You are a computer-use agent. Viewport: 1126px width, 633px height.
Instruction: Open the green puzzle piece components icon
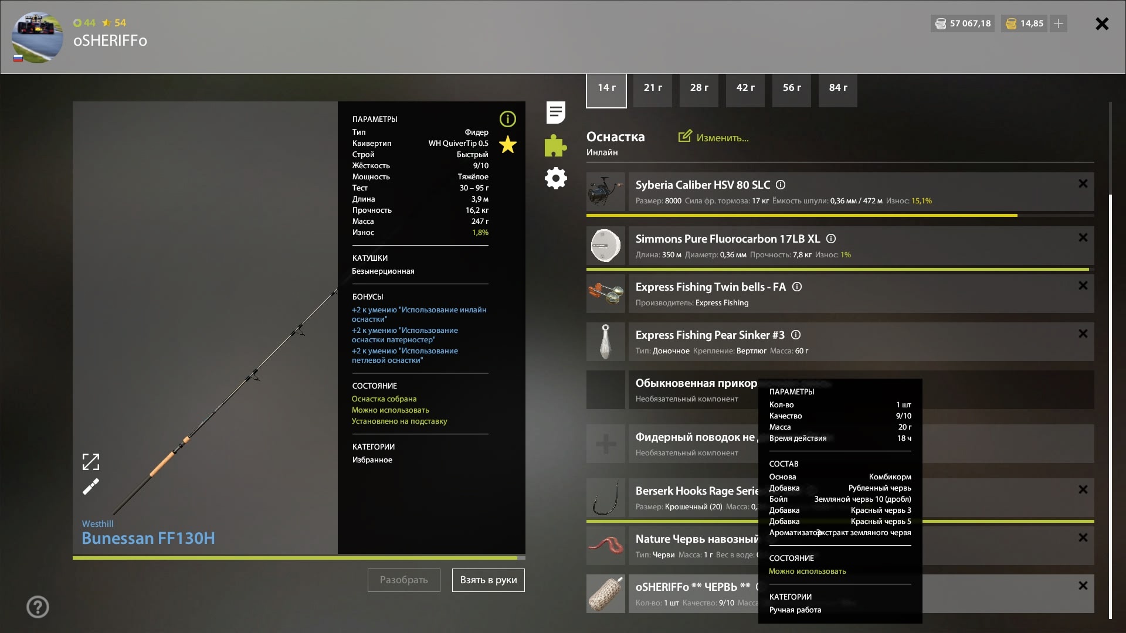(x=555, y=145)
